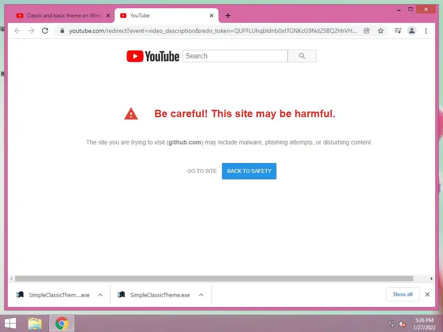Open the Chrome three-dot menu
Viewport: 443px width, 332px height.
(426, 31)
